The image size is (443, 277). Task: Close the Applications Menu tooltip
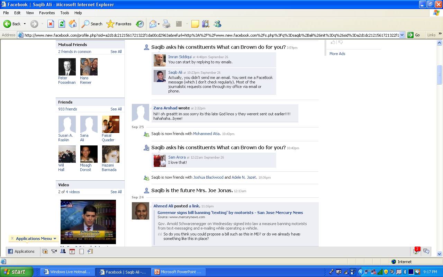(x=12, y=238)
